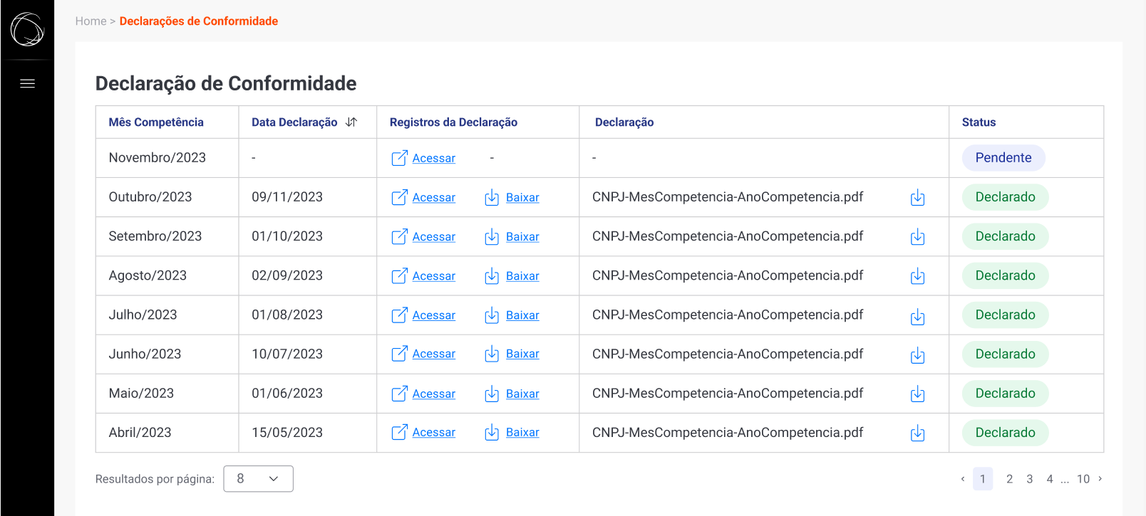The image size is (1146, 516).
Task: Click the open-external icon in Novembro/2023 row
Action: (x=399, y=158)
